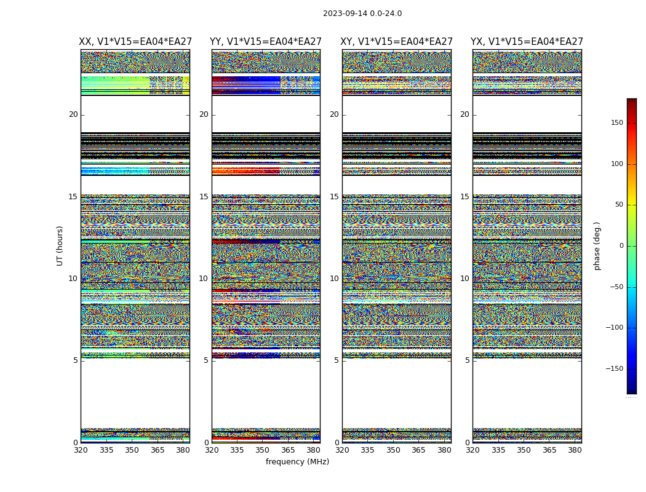Click the XY phase waterfall plot
The height and width of the screenshot is (492, 646).
click(397, 246)
